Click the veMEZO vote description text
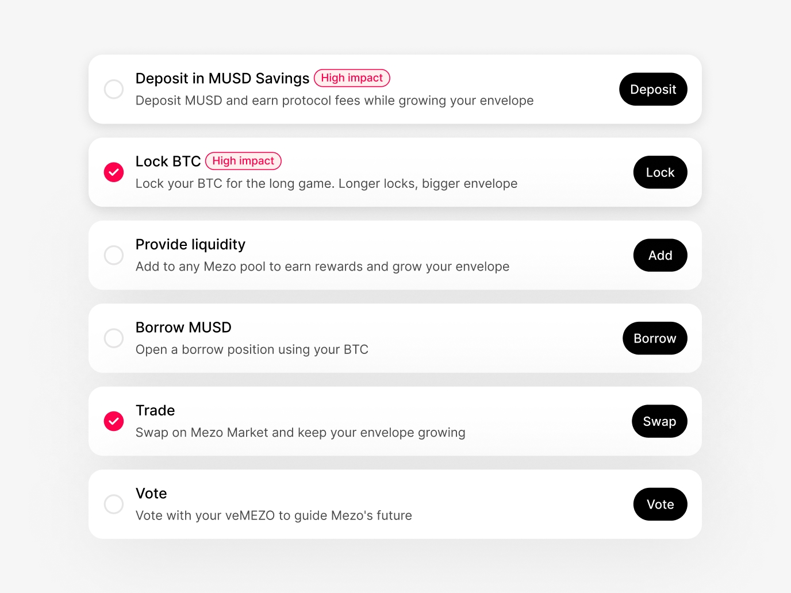The width and height of the screenshot is (791, 593). click(x=274, y=515)
